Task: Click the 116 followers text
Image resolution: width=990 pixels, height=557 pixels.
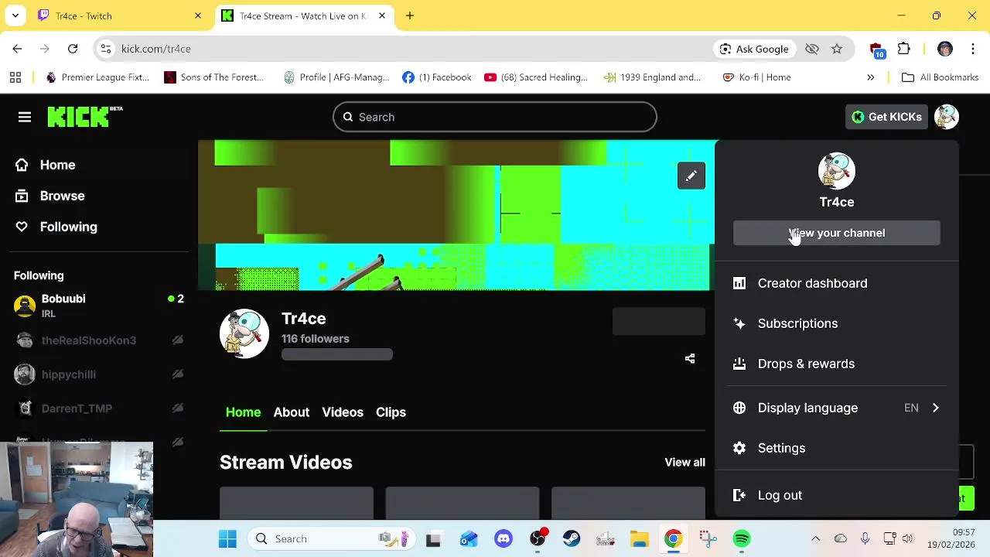Action: pos(315,339)
